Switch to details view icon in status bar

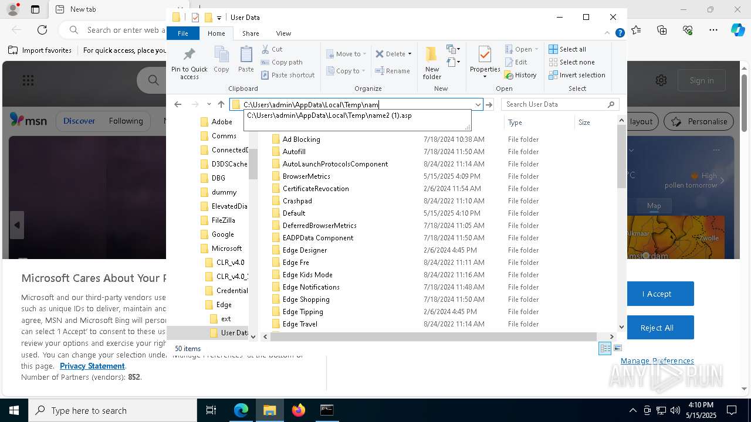click(605, 349)
